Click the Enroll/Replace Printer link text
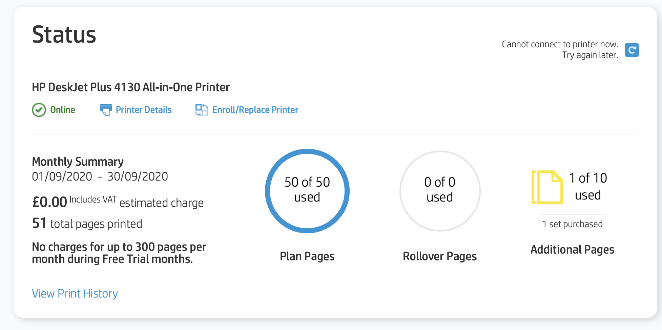This screenshot has height=330, width=662. click(255, 110)
